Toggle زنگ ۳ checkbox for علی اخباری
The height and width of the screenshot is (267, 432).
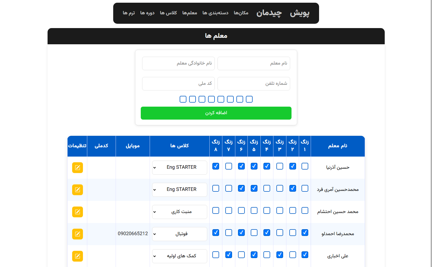[280, 255]
